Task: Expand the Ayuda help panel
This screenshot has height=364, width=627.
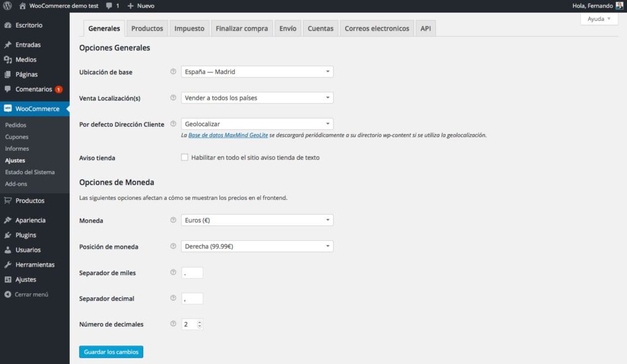Action: [599, 19]
